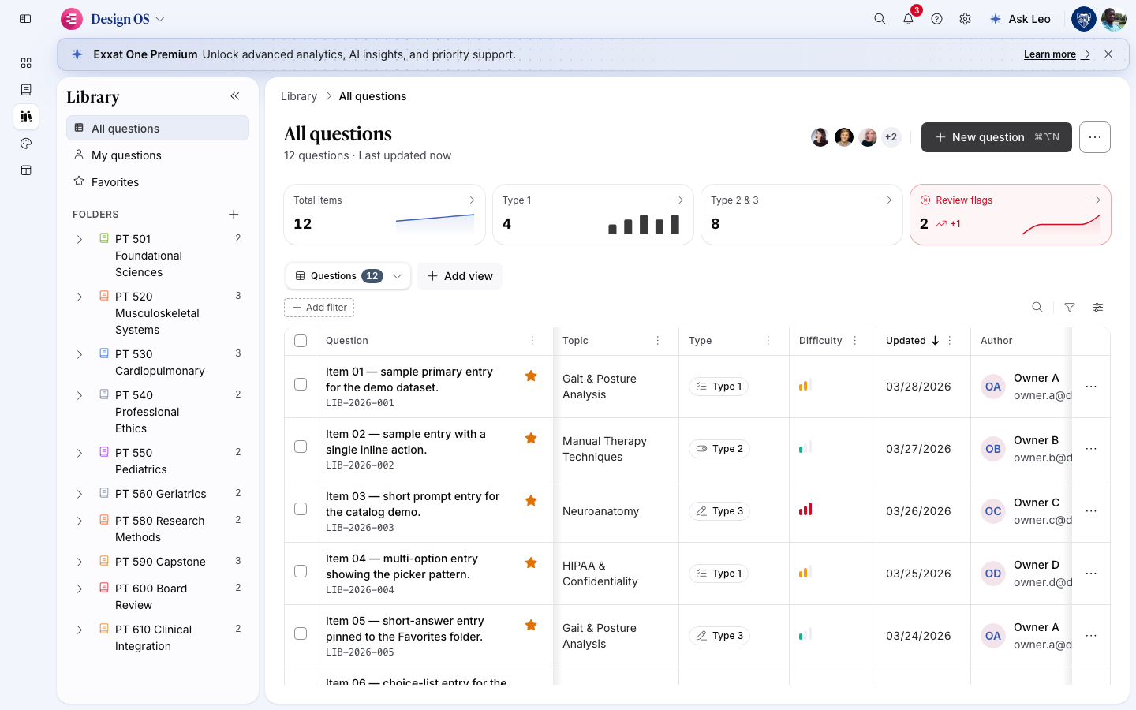Expand the PT 590 Capstone folder
Screen dimensions: 1136x710
pyautogui.click(x=80, y=562)
